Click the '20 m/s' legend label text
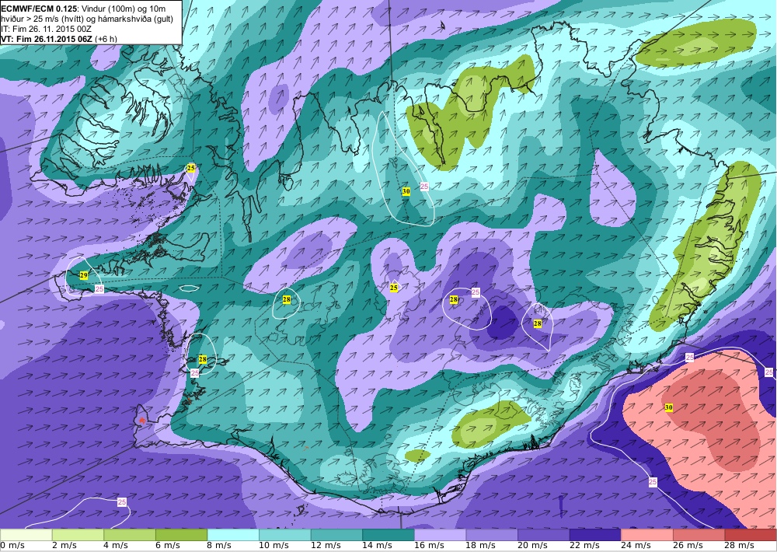The width and height of the screenshot is (777, 552). click(533, 546)
